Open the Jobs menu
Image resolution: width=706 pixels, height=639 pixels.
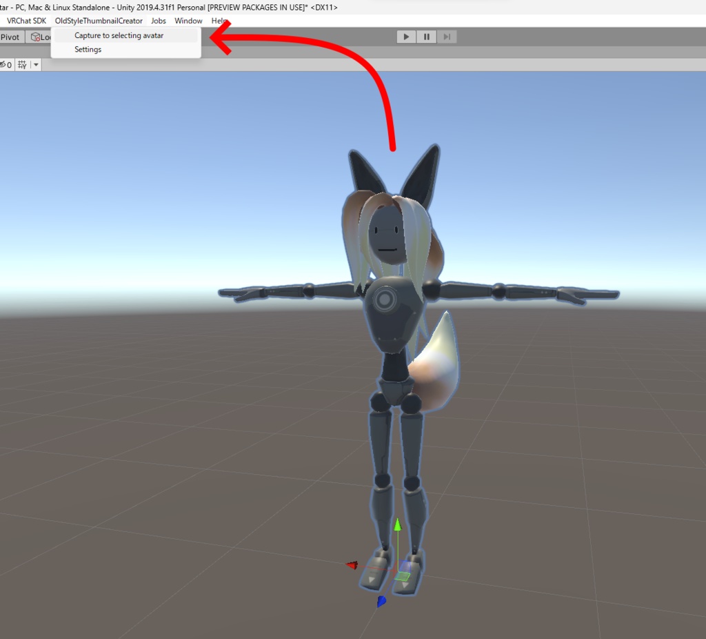coord(159,21)
